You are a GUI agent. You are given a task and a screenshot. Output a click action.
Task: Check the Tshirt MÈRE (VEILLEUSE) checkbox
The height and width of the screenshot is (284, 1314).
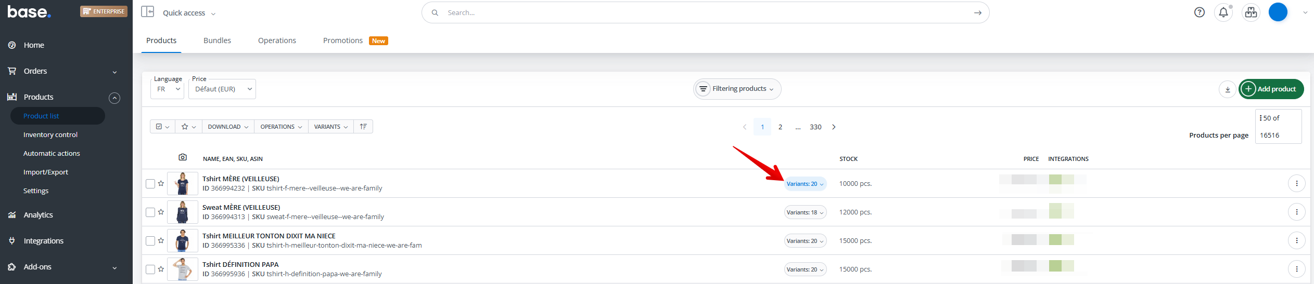click(150, 184)
